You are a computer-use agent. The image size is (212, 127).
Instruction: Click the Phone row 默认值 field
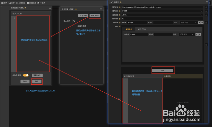pos(163,34)
